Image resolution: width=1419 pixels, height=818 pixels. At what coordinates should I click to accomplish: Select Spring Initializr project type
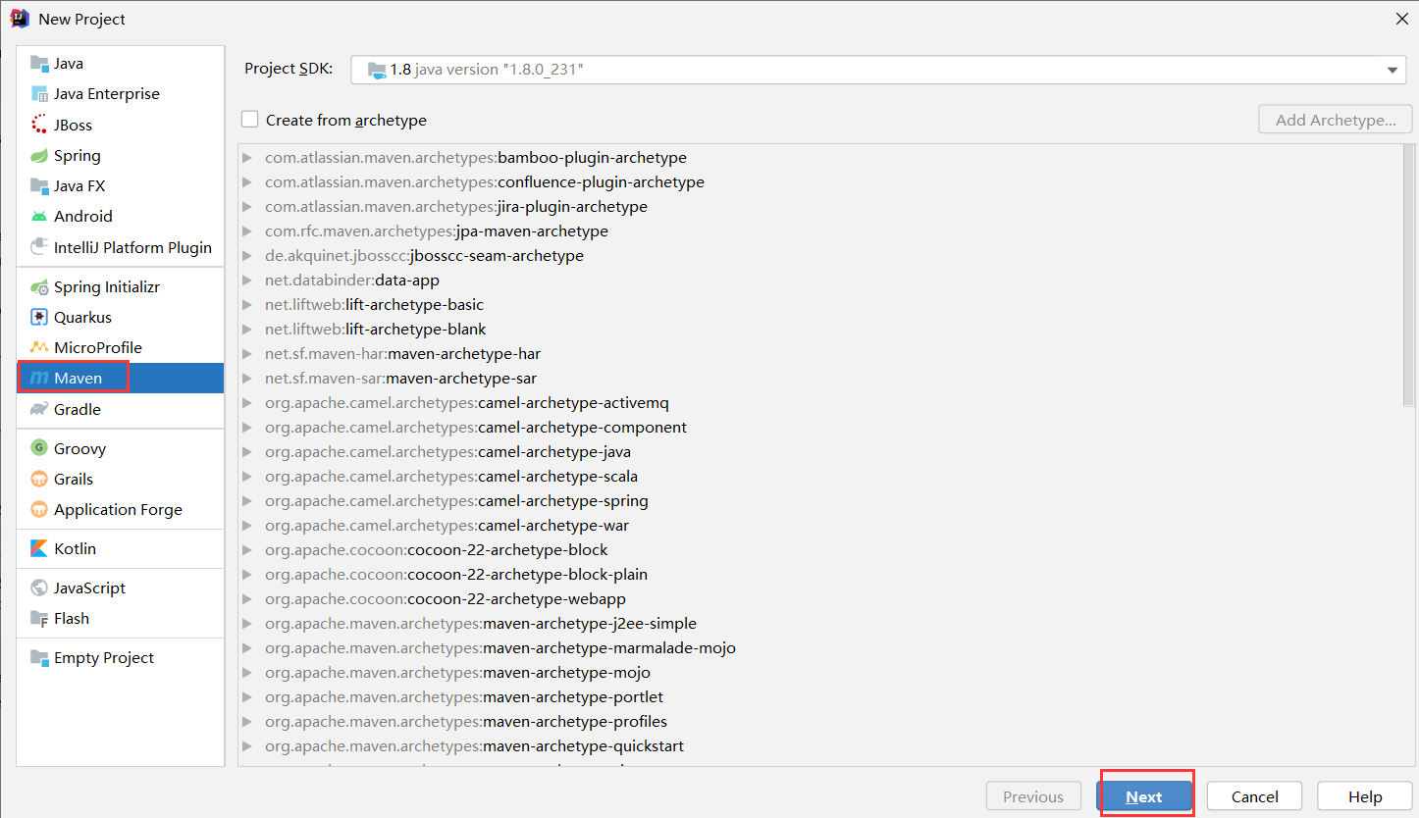(121, 286)
